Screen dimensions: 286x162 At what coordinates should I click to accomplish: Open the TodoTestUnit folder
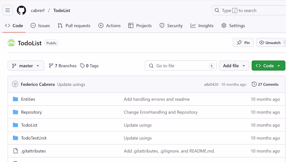click(34, 138)
